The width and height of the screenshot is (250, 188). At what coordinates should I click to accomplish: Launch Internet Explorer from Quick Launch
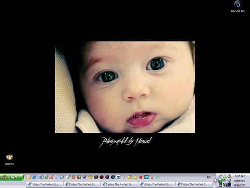click(x=34, y=177)
